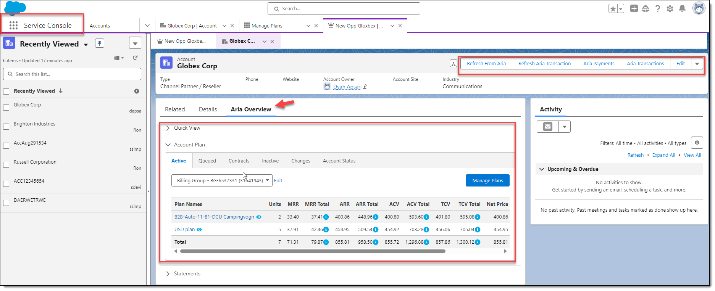Open Setup gear icon
This screenshot has width=715, height=291.
[670, 9]
